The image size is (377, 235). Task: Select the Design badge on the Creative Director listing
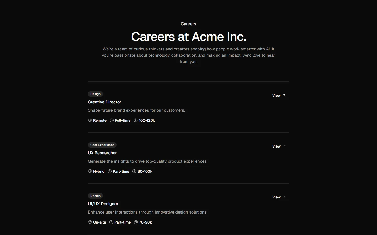tap(95, 94)
